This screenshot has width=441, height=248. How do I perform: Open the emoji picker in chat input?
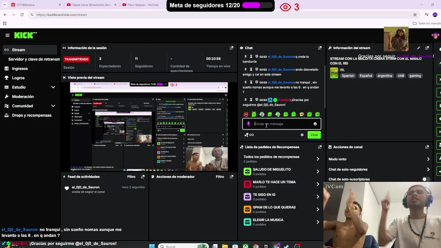point(315,124)
